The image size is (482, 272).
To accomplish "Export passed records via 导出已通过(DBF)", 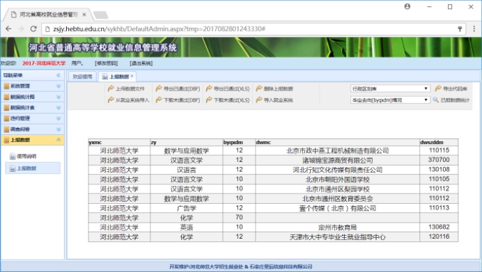I will tap(178, 89).
